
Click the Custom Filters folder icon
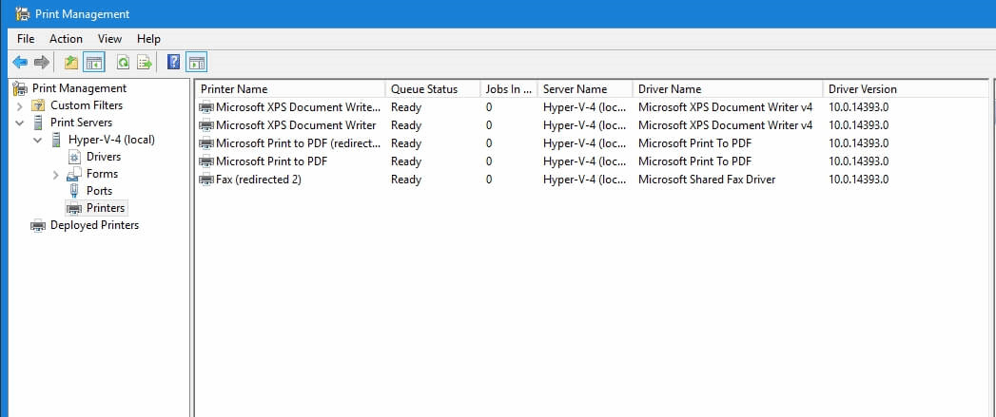point(39,105)
